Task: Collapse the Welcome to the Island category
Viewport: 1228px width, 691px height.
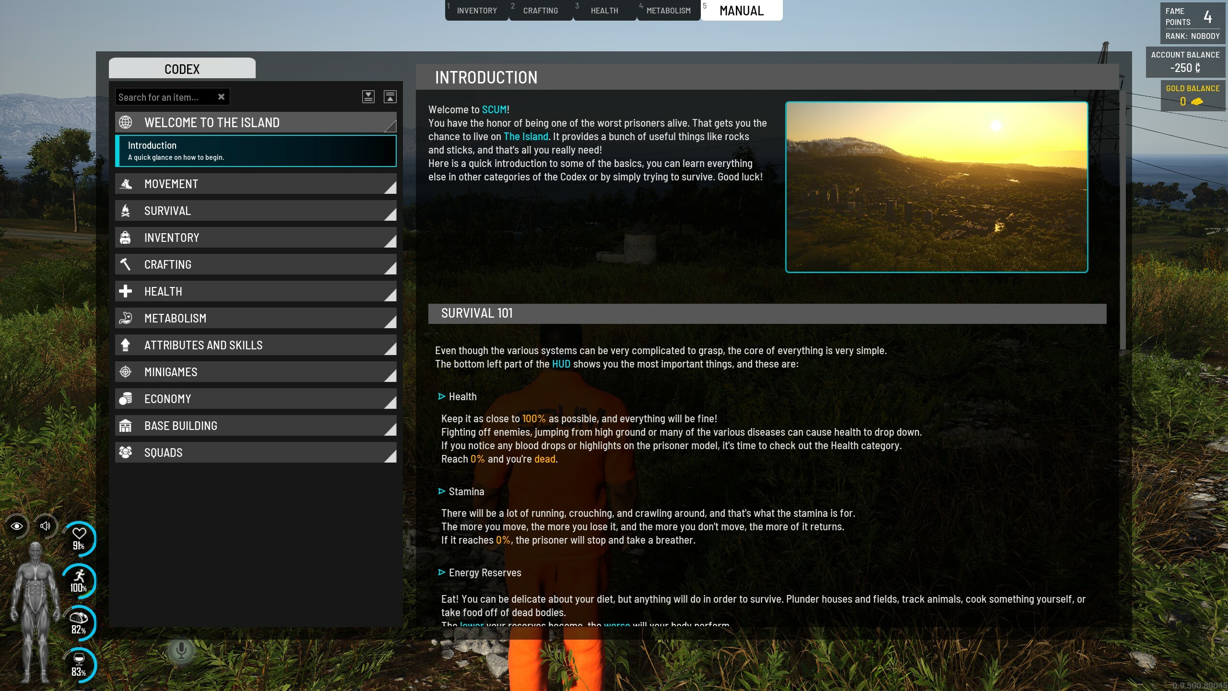Action: (x=256, y=122)
